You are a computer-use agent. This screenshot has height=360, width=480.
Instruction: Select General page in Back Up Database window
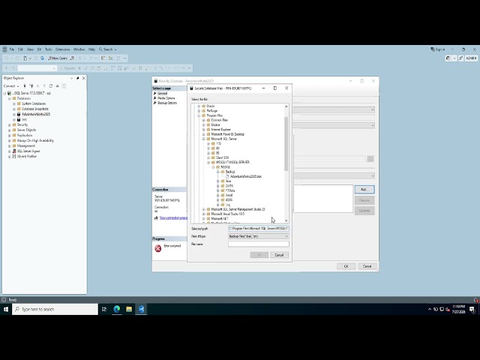[x=162, y=93]
